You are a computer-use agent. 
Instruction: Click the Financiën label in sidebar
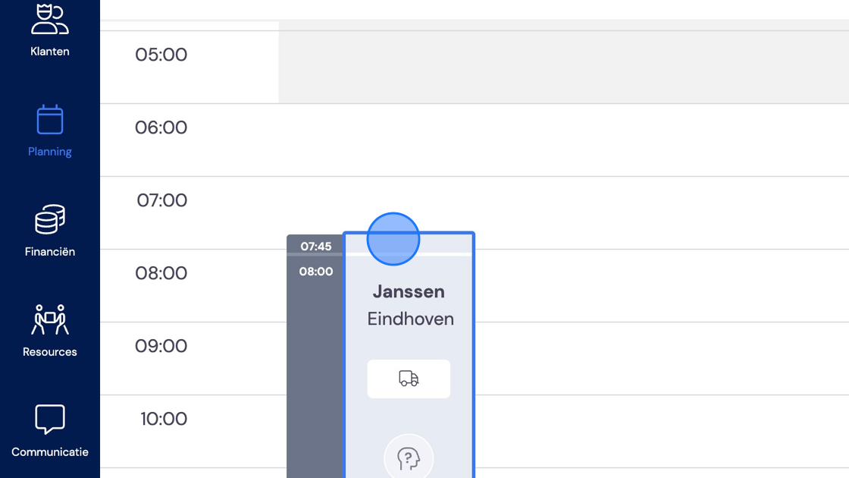[x=50, y=251]
